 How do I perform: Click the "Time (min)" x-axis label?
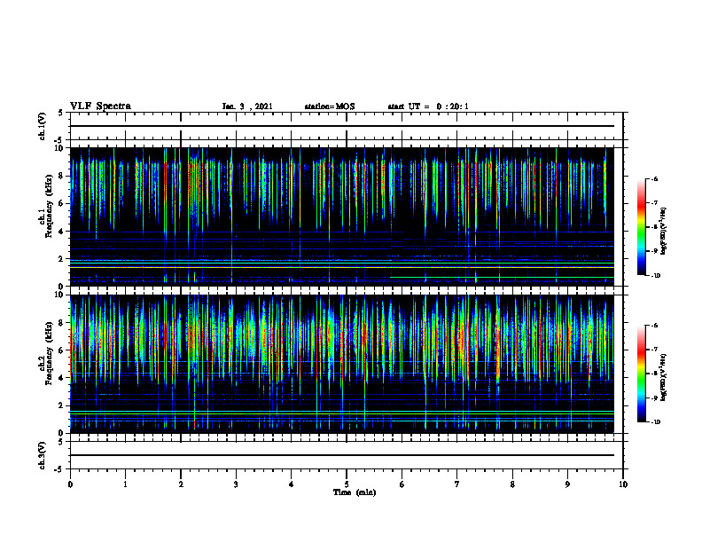coord(355,492)
